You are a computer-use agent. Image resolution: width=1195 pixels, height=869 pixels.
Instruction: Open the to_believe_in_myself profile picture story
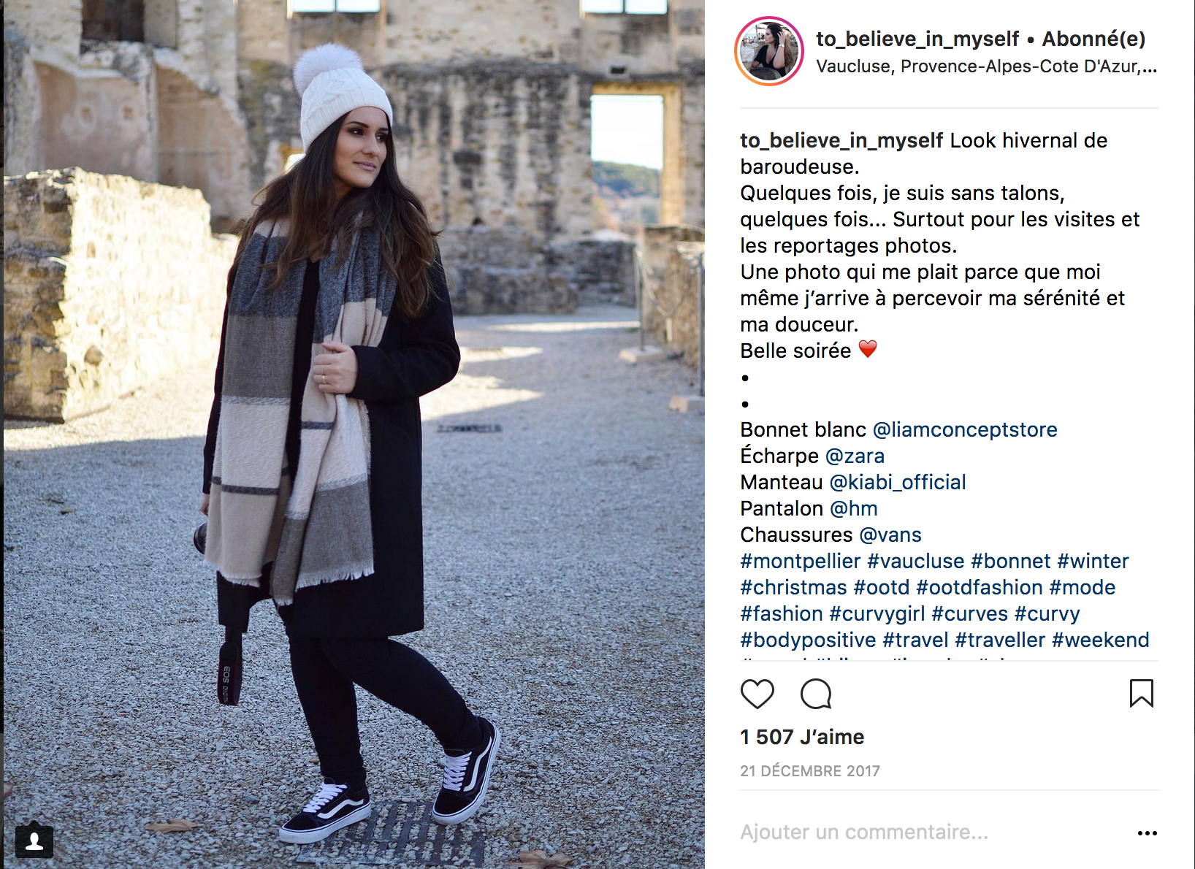click(x=769, y=51)
